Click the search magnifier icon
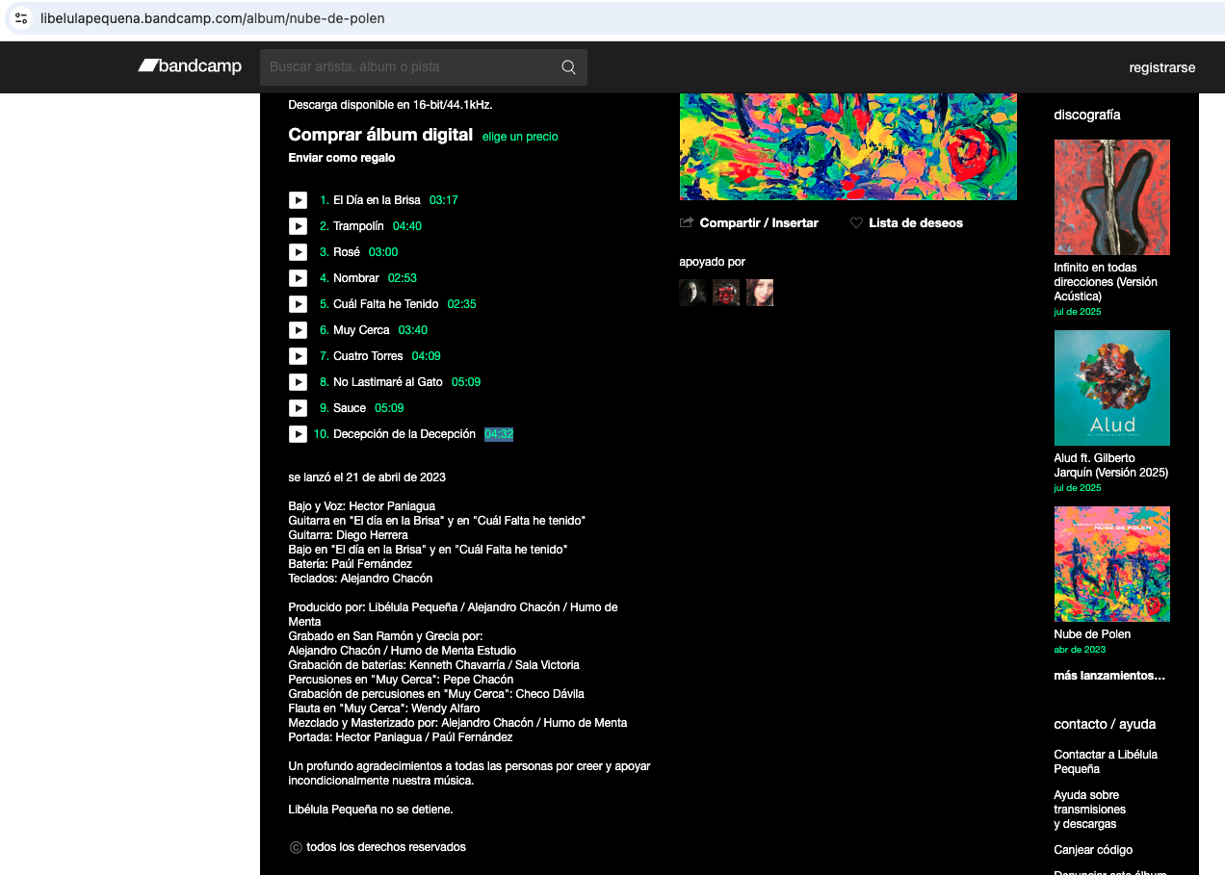Image resolution: width=1225 pixels, height=875 pixels. 568,67
